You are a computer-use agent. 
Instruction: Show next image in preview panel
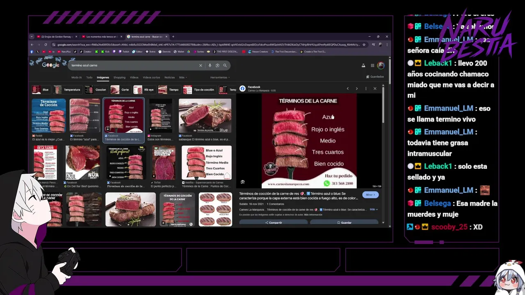point(356,88)
